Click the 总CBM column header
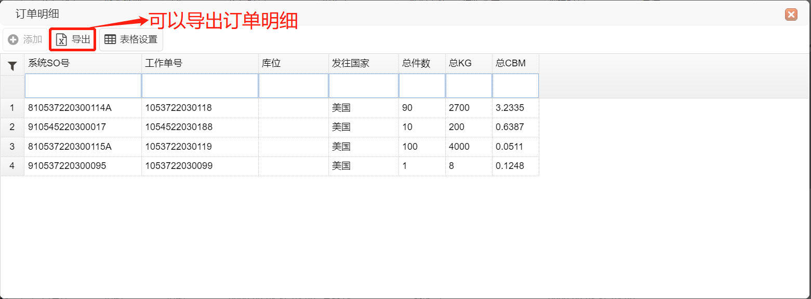The width and height of the screenshot is (811, 299). pyautogui.click(x=515, y=64)
